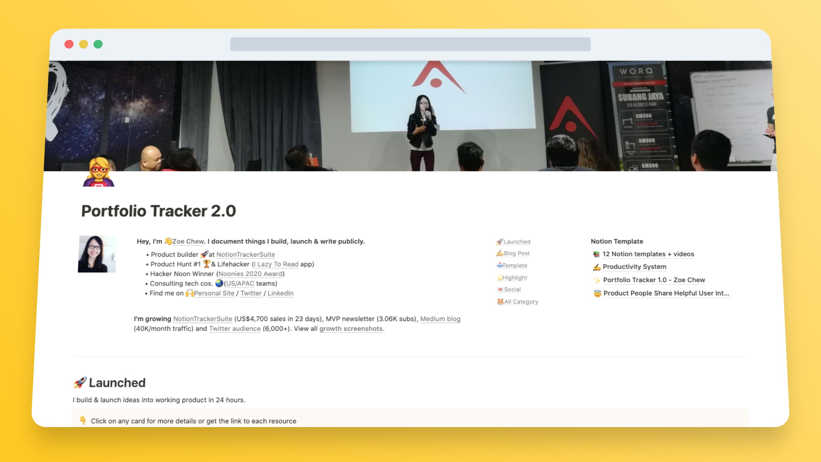Image resolution: width=821 pixels, height=462 pixels.
Task: Click the icon before the Template link
Action: tap(499, 266)
